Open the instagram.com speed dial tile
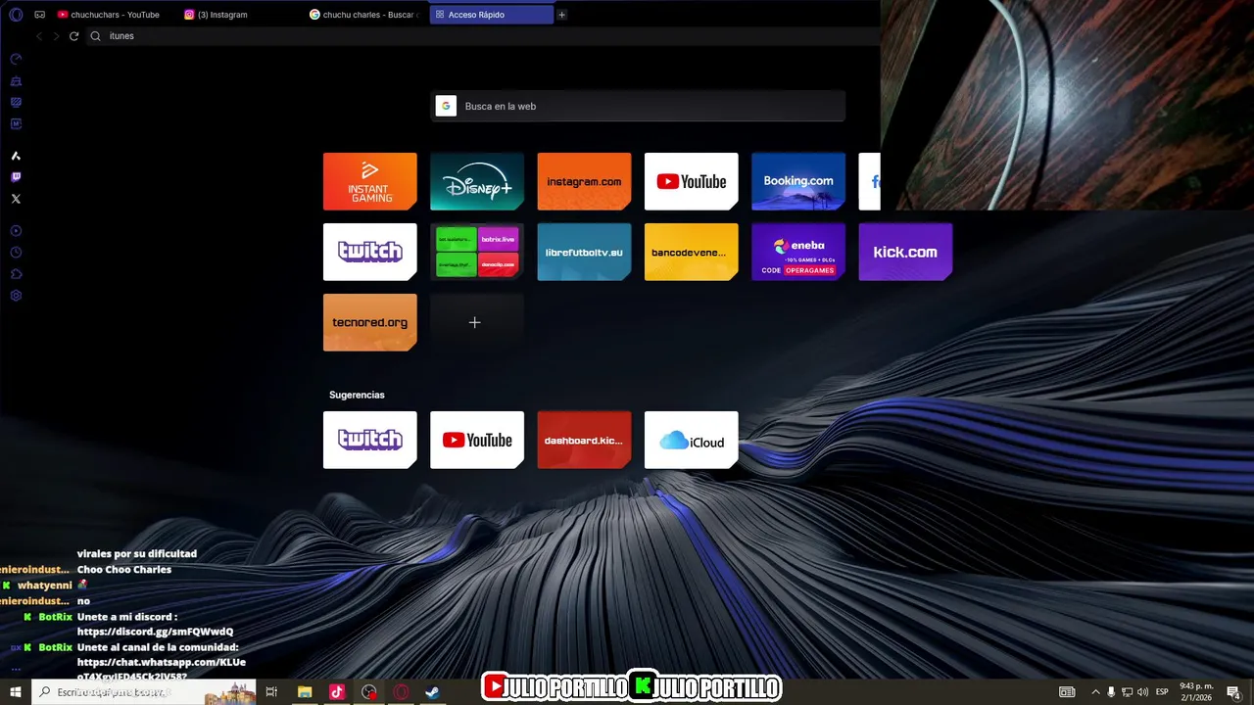Image resolution: width=1254 pixels, height=705 pixels. tap(584, 181)
